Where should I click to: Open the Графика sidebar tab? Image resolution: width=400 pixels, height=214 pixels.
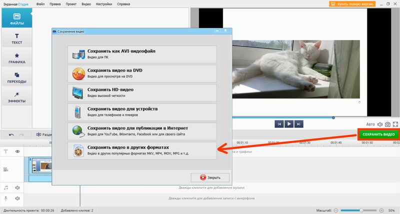pyautogui.click(x=17, y=57)
